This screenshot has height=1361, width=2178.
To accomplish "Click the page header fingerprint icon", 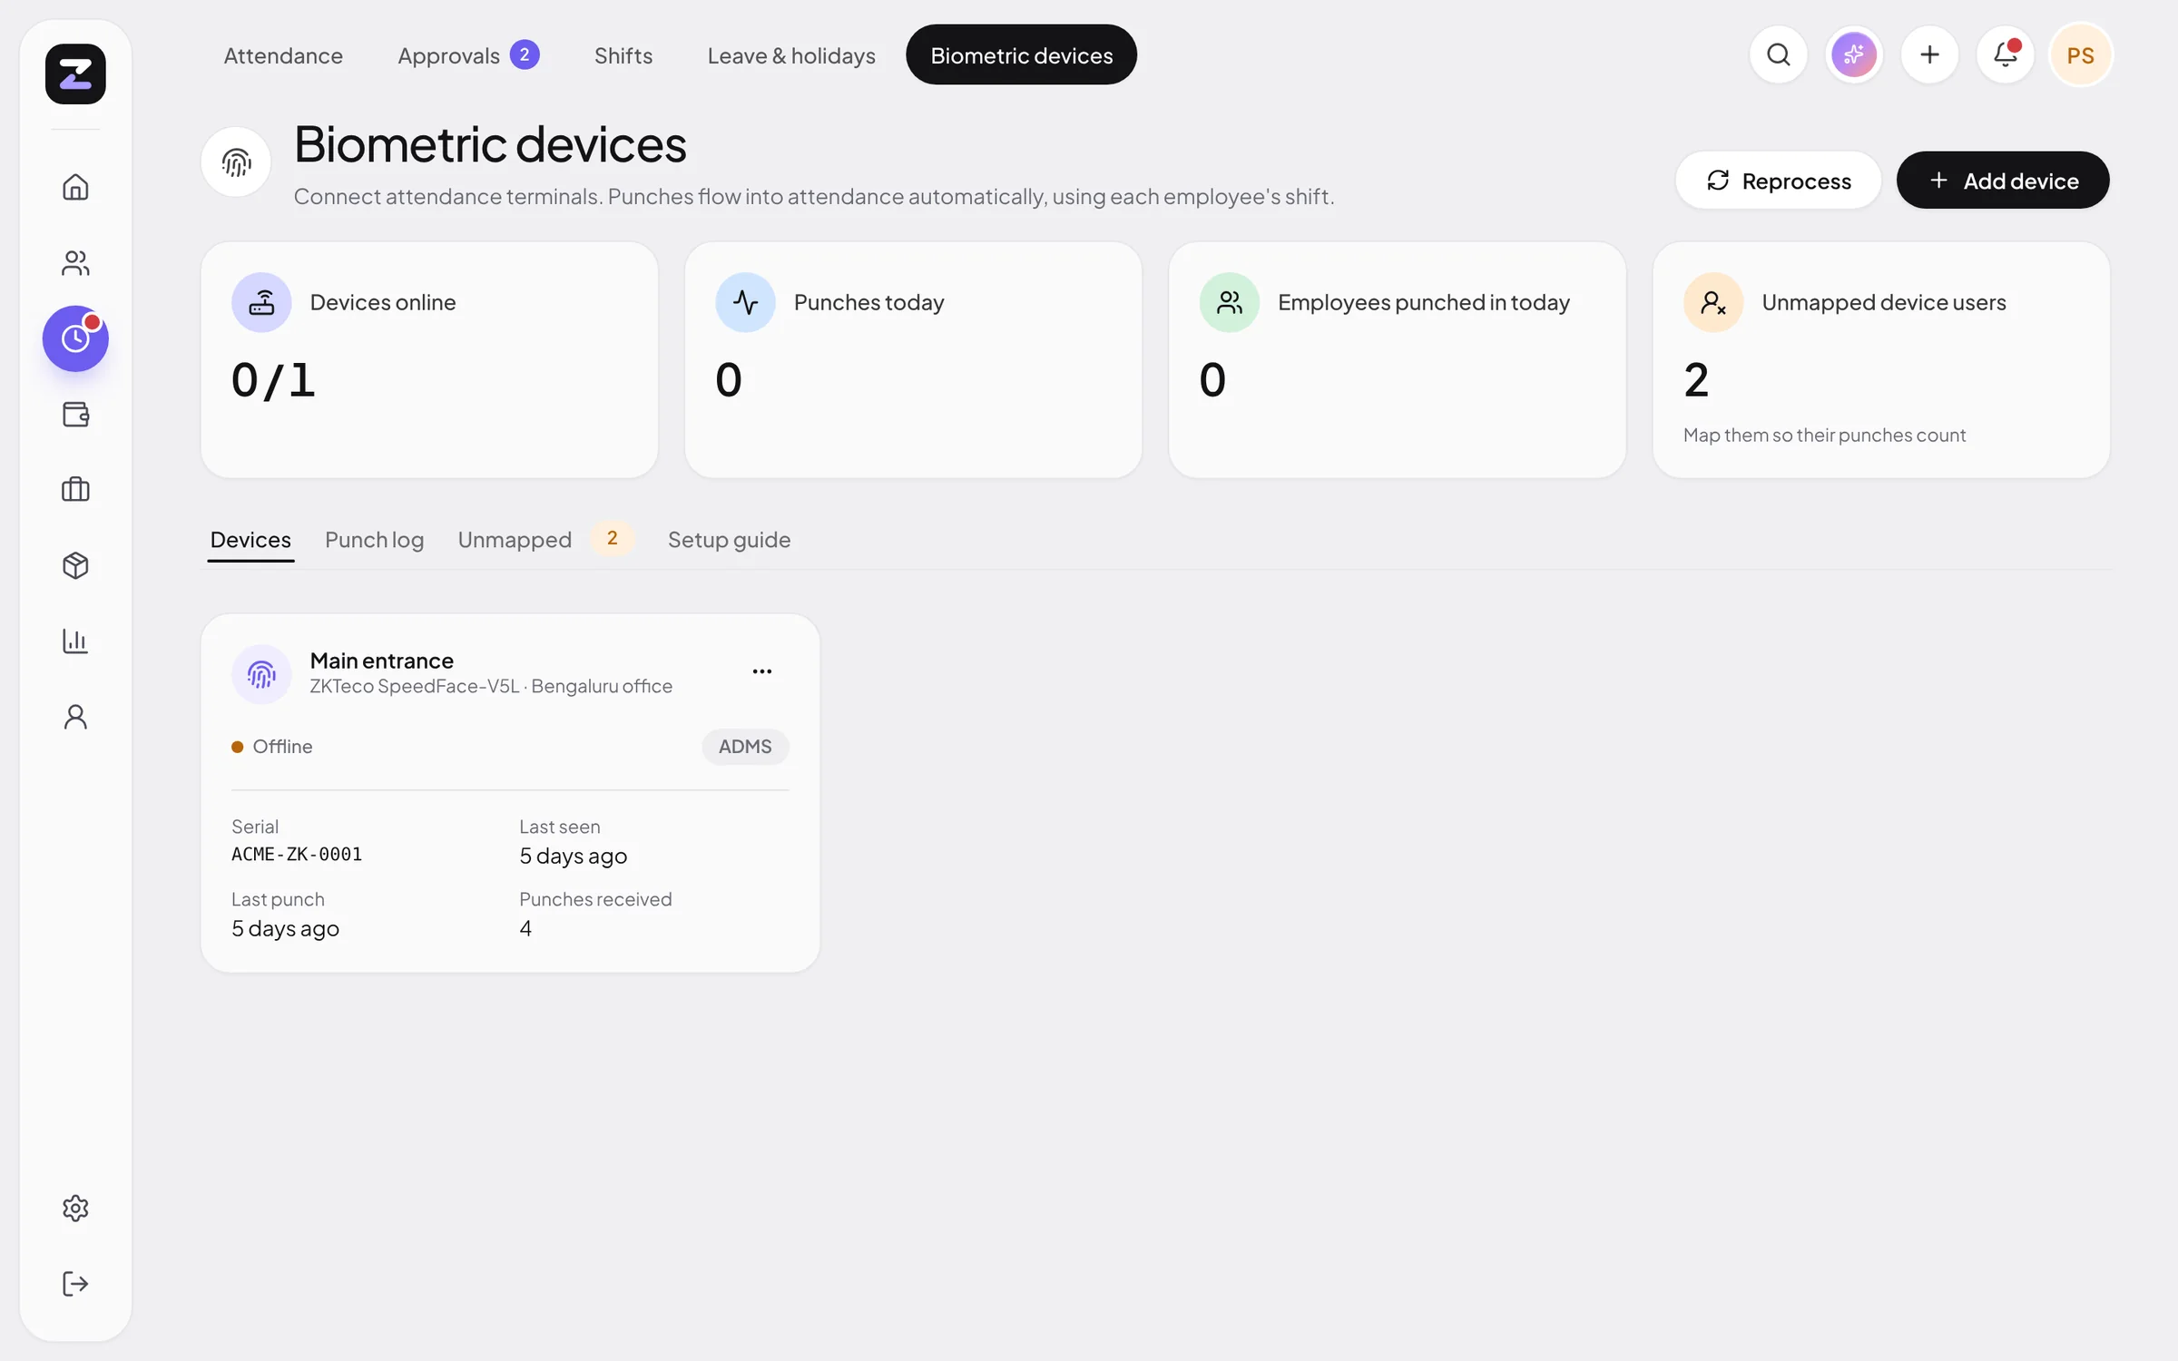I will pyautogui.click(x=236, y=162).
